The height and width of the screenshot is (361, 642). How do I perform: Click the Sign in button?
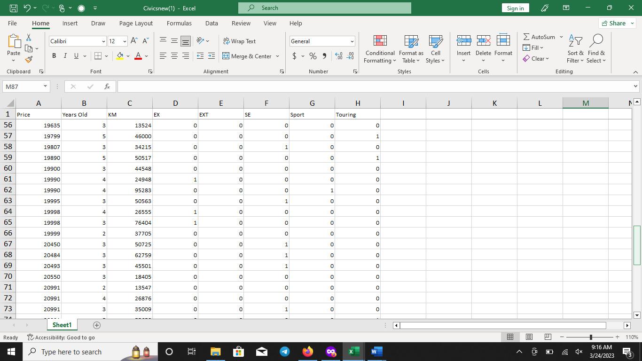(x=515, y=8)
